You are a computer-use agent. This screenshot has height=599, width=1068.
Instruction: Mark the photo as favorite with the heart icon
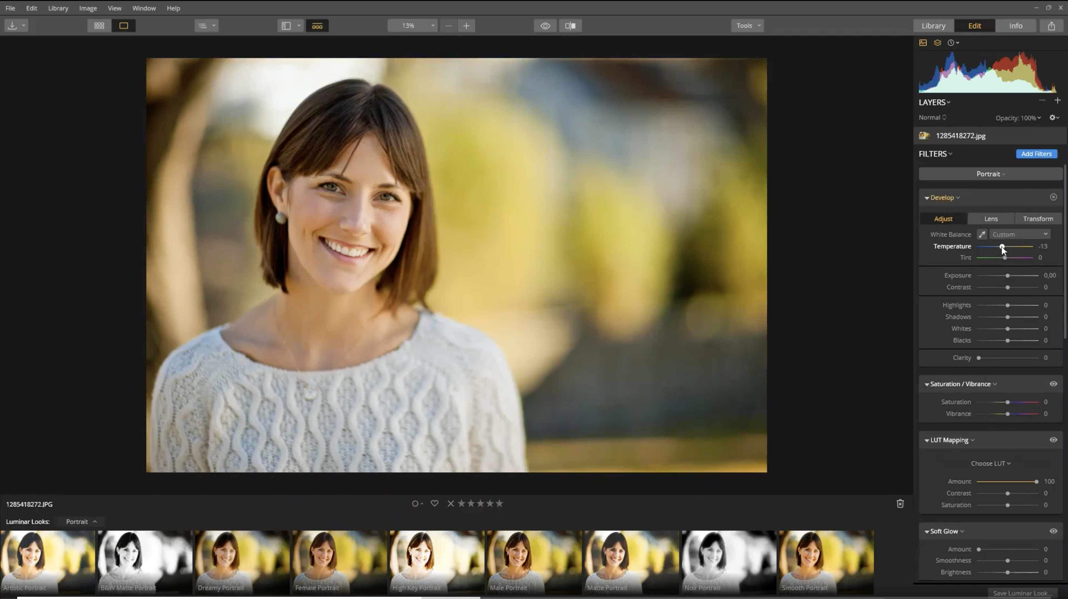pos(434,503)
